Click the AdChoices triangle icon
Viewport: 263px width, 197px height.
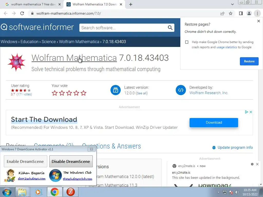(246, 112)
